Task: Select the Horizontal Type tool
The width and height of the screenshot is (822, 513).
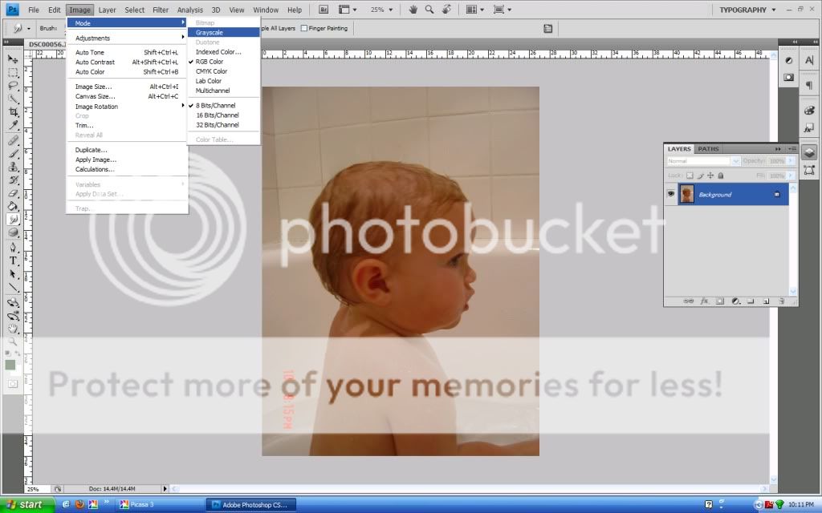Action: pyautogui.click(x=13, y=261)
